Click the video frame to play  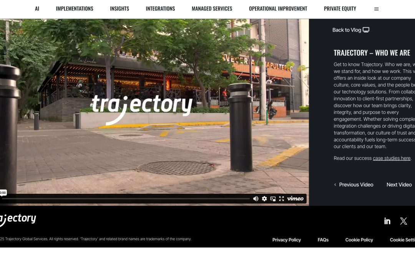tap(154, 107)
